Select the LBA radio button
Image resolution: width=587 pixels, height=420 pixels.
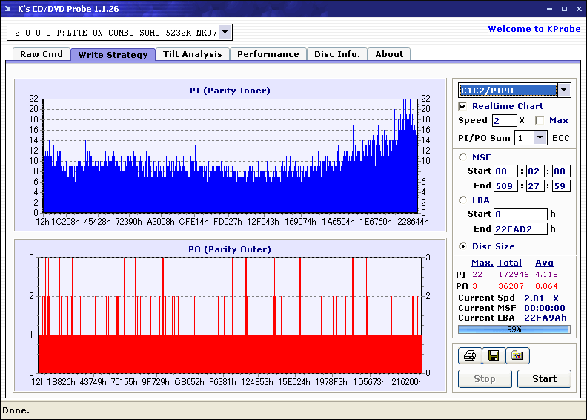tap(463, 200)
